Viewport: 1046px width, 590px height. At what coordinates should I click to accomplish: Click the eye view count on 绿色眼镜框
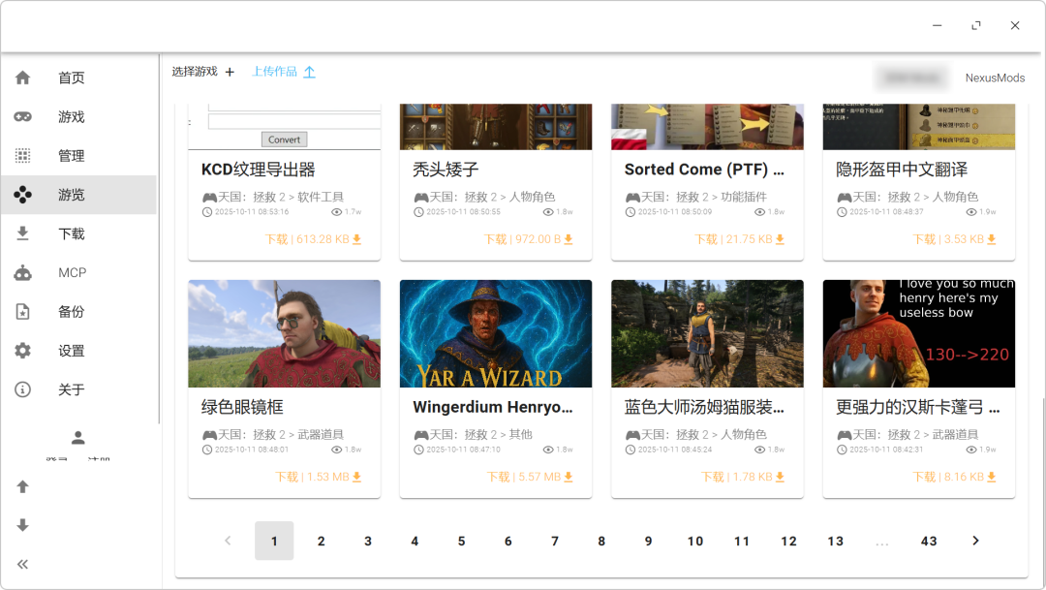346,450
